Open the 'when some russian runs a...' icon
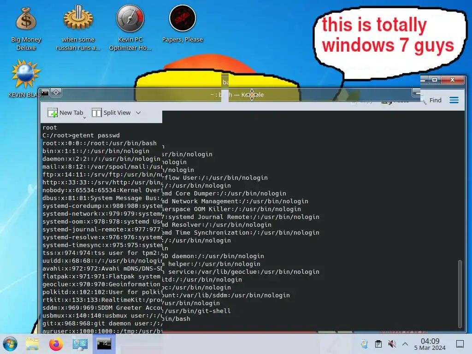 coord(78,29)
